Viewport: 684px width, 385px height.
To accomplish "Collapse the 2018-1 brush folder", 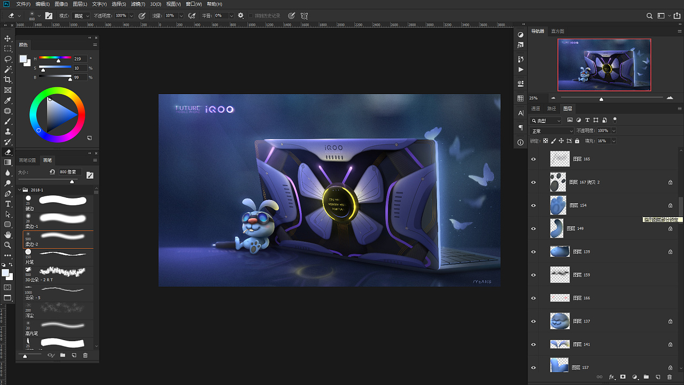I will point(20,190).
